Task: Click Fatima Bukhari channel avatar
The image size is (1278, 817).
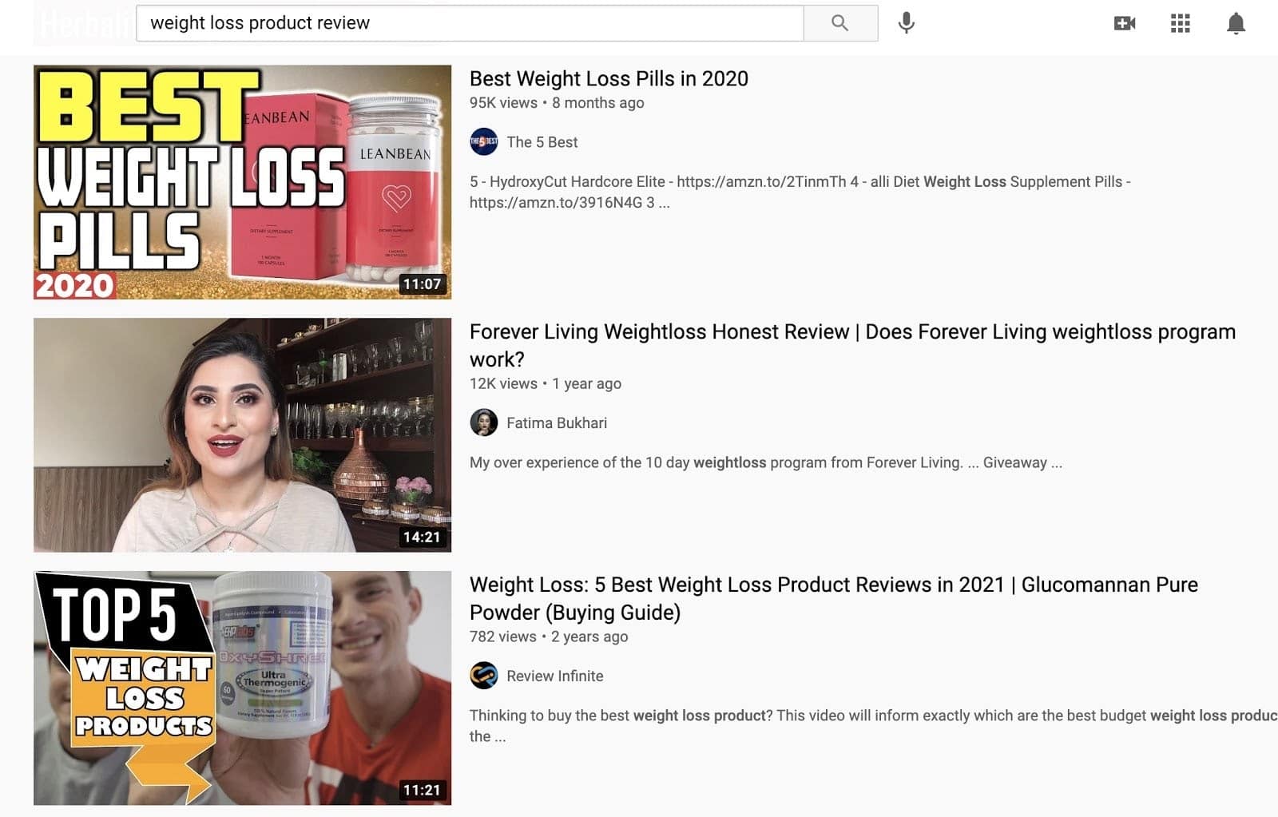Action: tap(483, 422)
